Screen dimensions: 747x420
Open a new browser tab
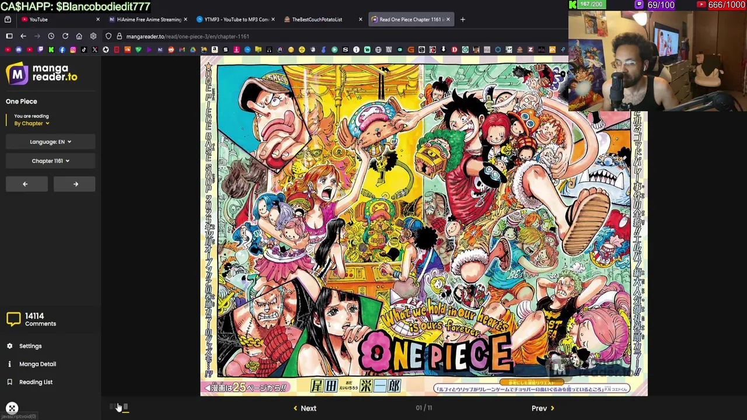click(x=463, y=19)
